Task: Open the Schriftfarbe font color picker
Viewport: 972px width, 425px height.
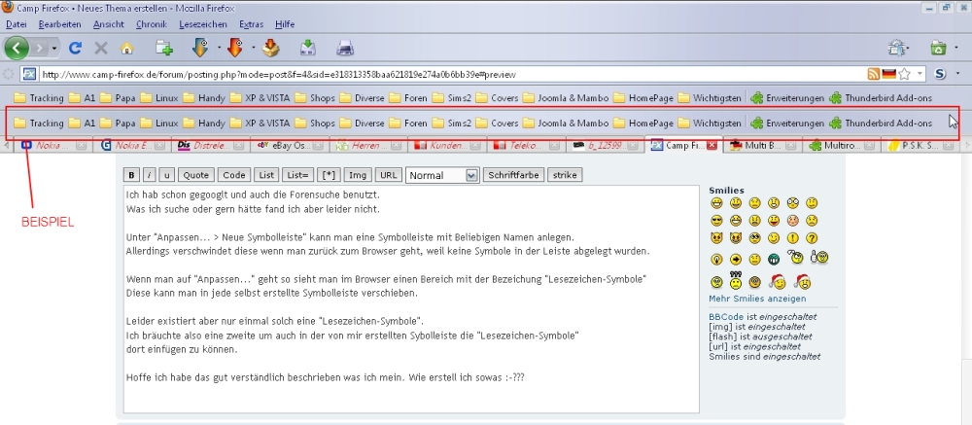Action: coord(513,176)
